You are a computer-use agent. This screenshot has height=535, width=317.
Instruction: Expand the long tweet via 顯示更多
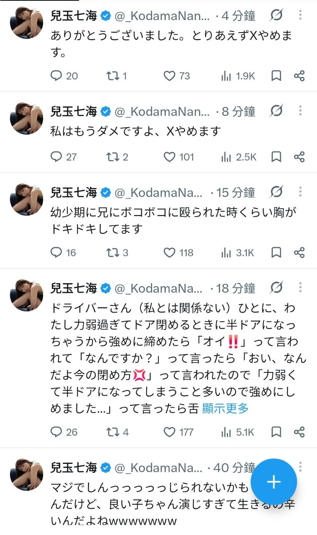pos(225,408)
